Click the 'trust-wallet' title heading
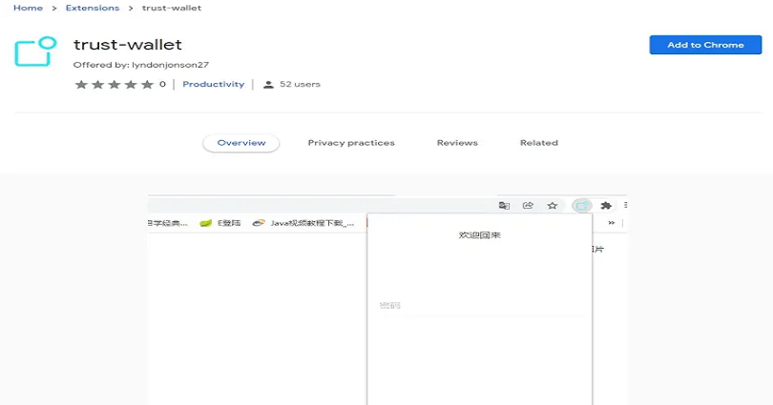 pyautogui.click(x=128, y=45)
